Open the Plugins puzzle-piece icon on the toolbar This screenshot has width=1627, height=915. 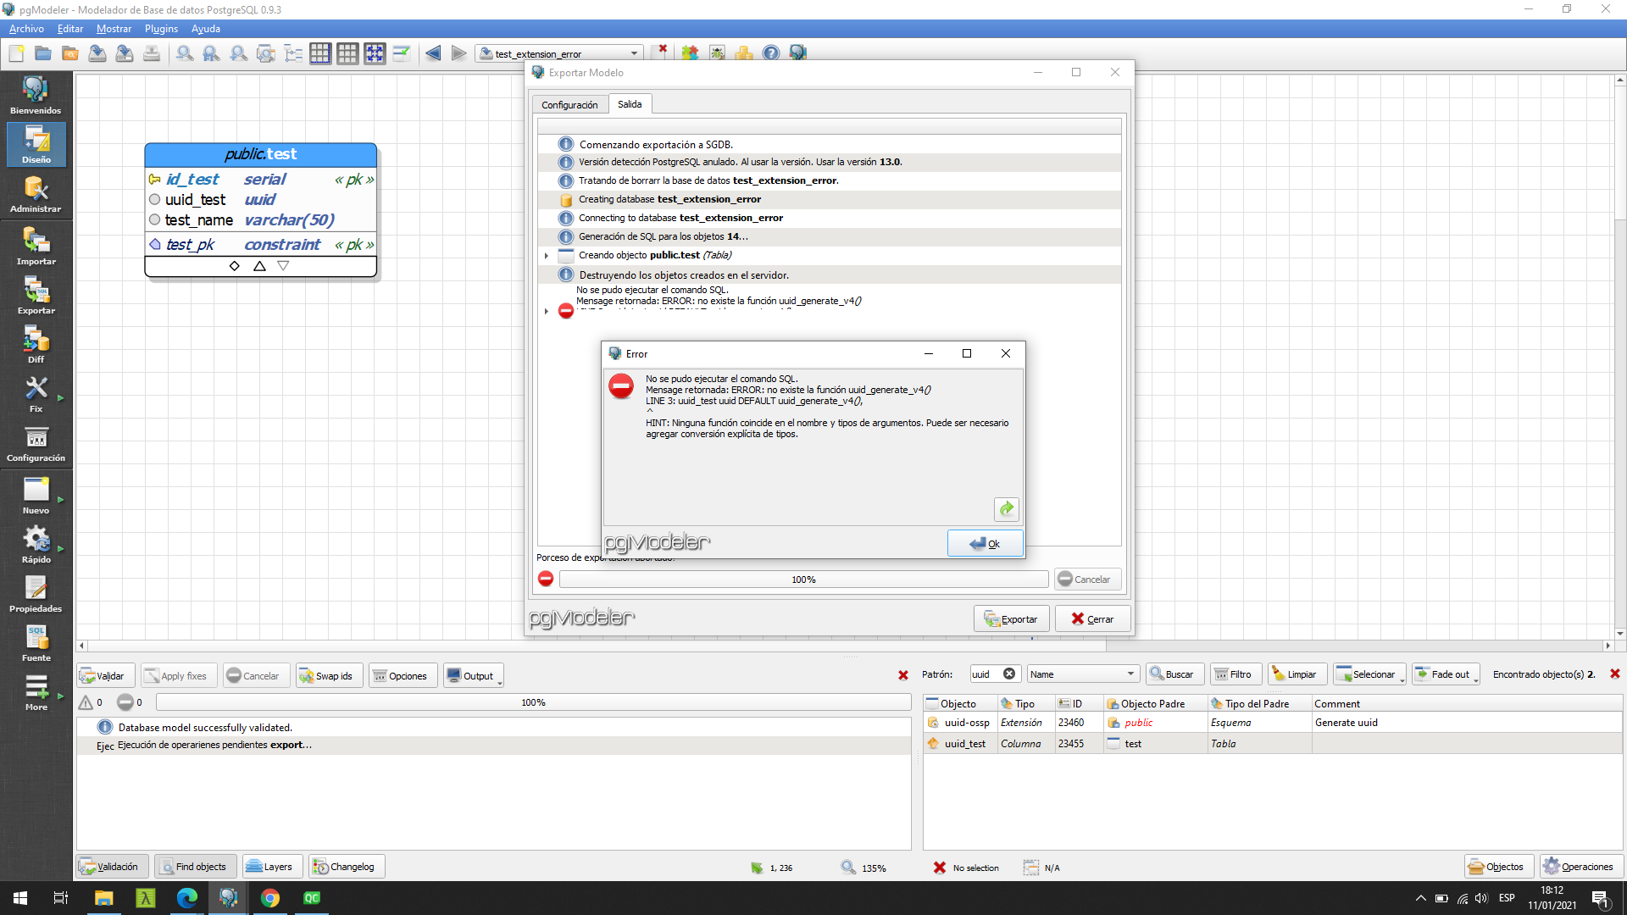click(690, 53)
